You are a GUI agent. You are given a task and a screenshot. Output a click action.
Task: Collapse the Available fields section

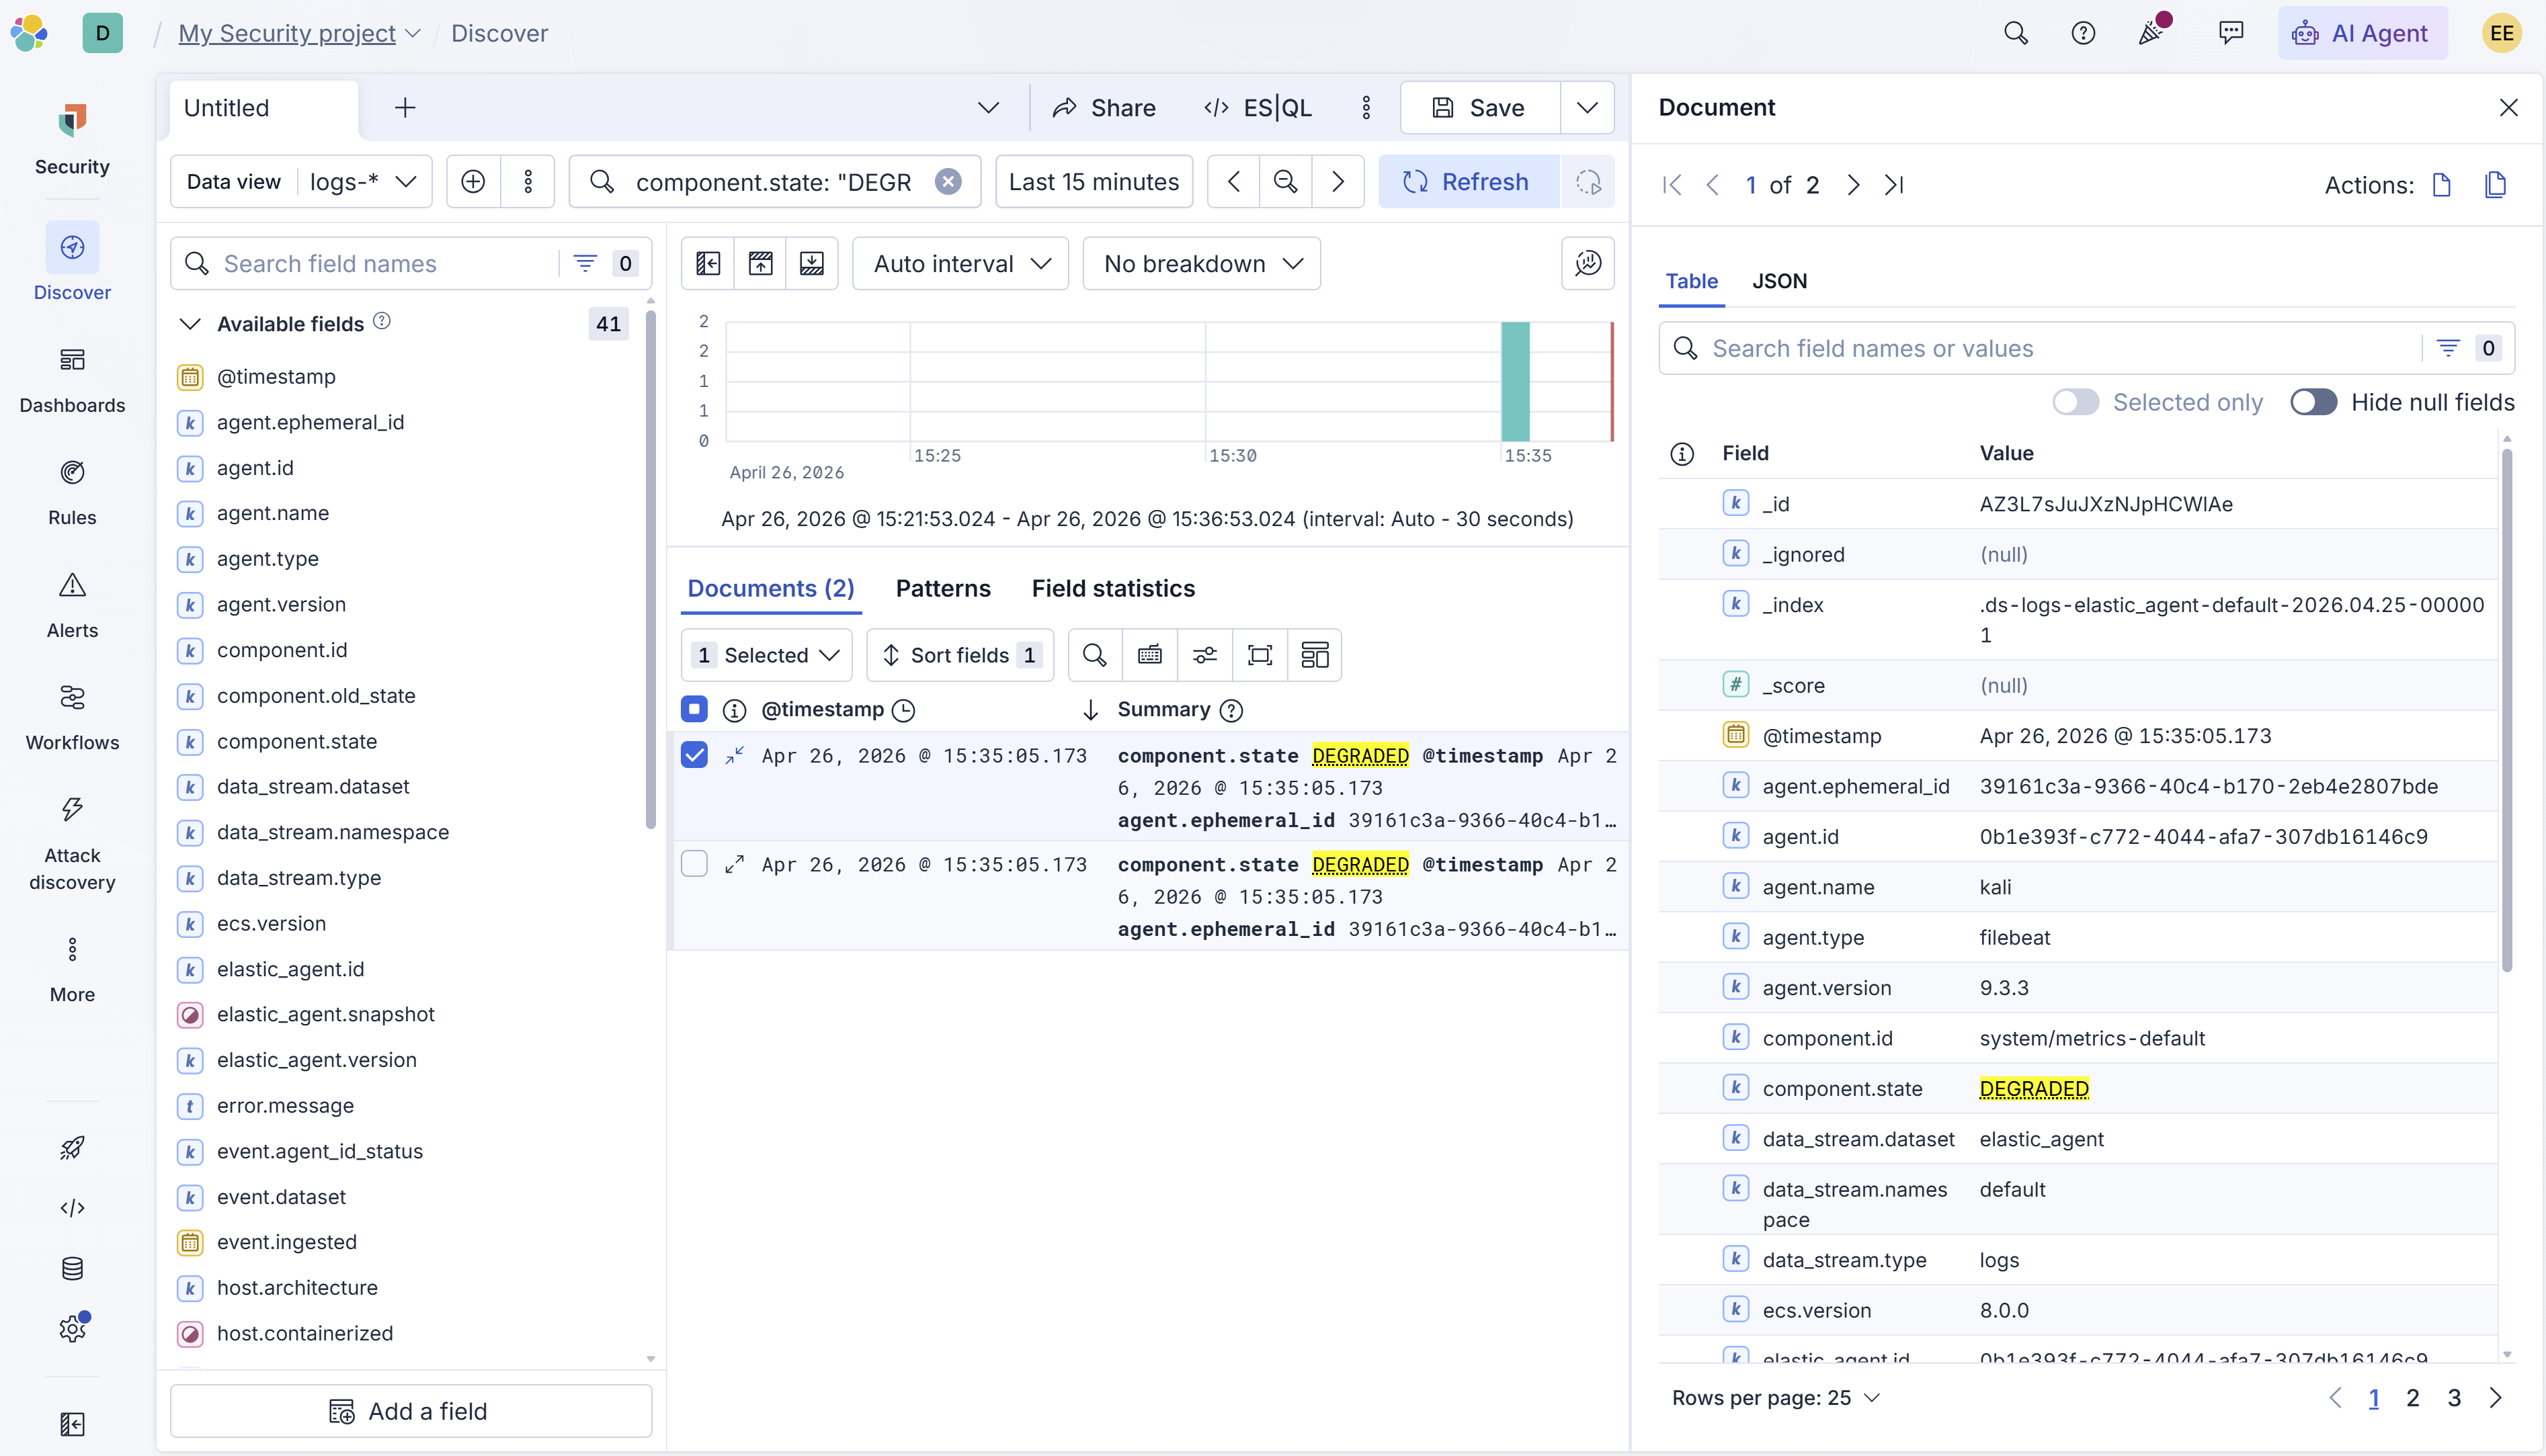pos(190,324)
